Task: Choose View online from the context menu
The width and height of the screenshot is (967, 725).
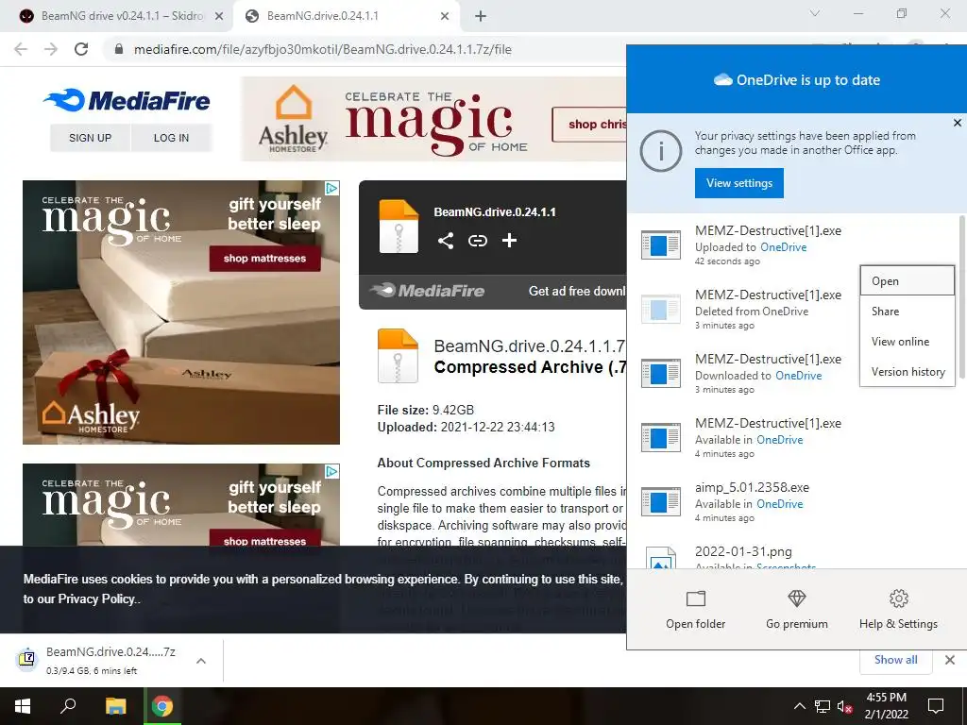Action: coord(908,342)
